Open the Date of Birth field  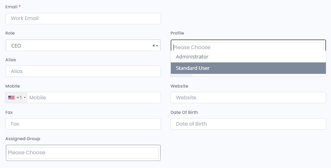coord(248,124)
